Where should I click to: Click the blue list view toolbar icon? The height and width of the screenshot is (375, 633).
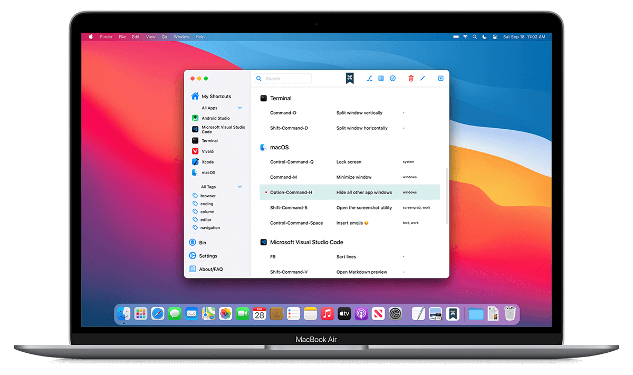[x=381, y=79]
